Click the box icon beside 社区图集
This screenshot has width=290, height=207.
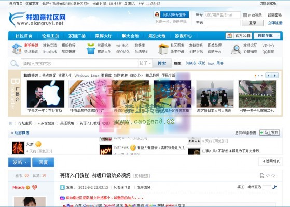click(163, 49)
